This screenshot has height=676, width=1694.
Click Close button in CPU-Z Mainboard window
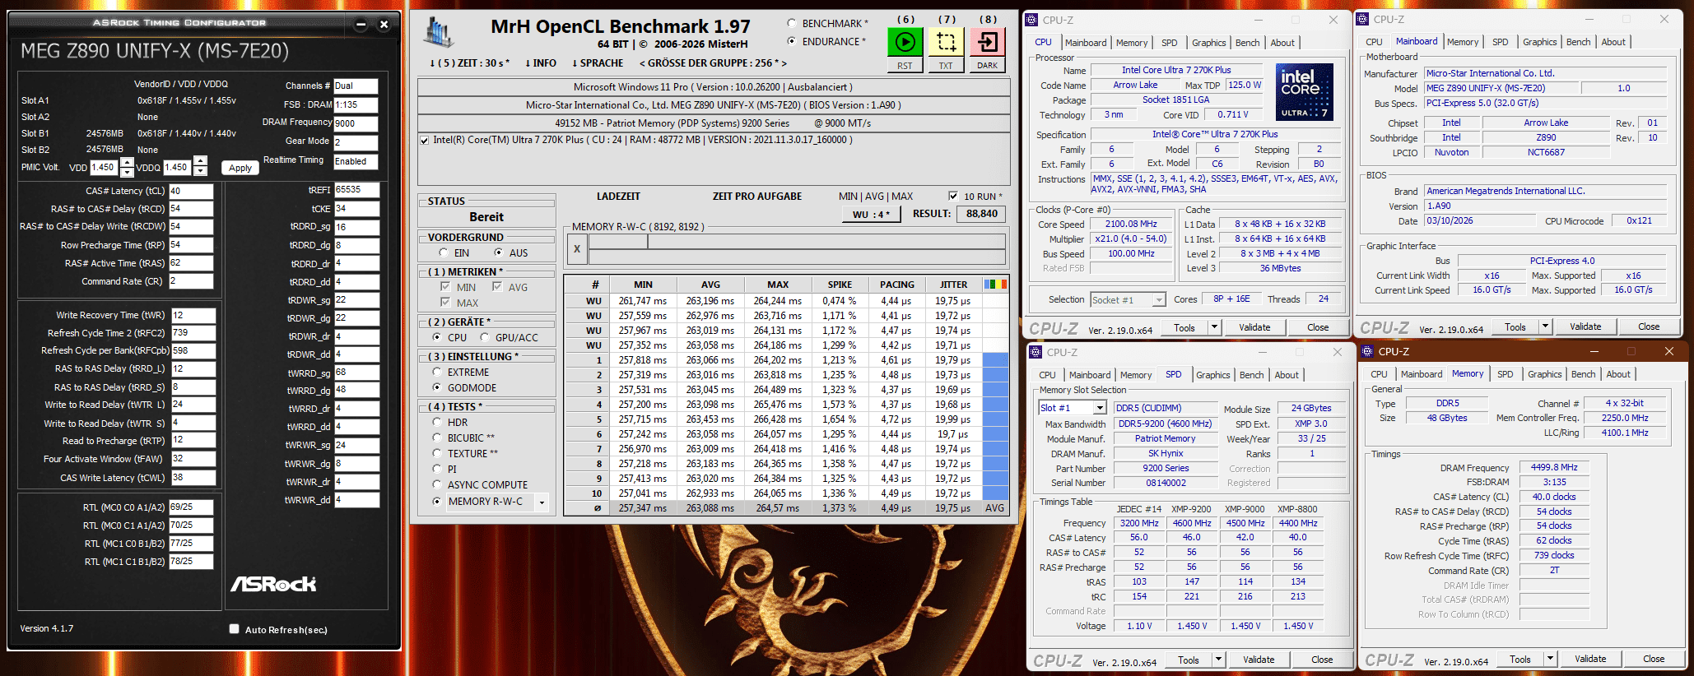point(1649,326)
